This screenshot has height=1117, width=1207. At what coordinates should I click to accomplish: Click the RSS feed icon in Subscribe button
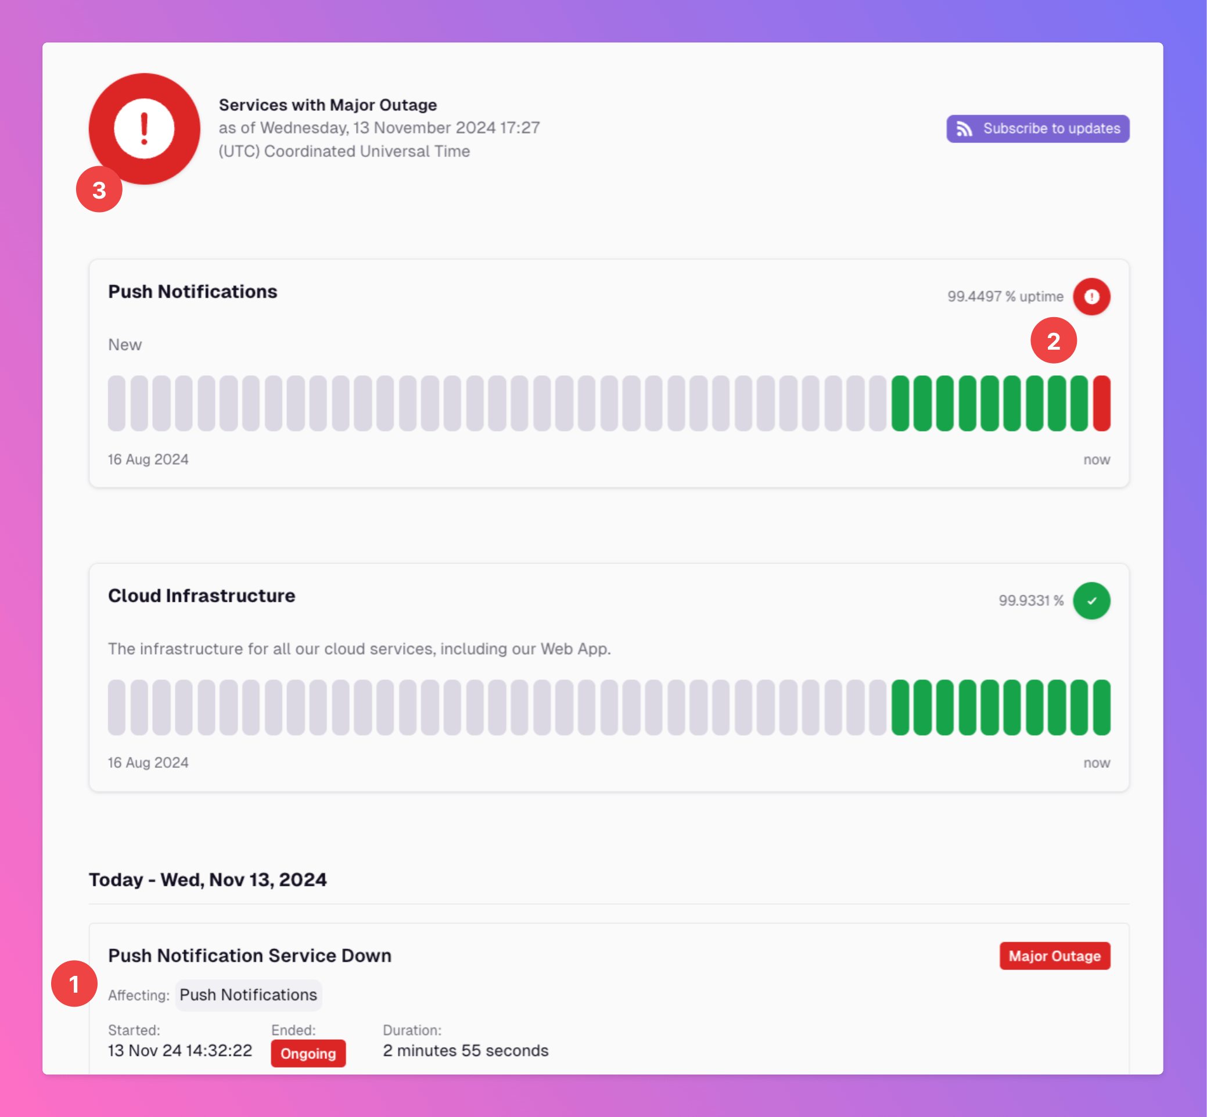point(964,129)
